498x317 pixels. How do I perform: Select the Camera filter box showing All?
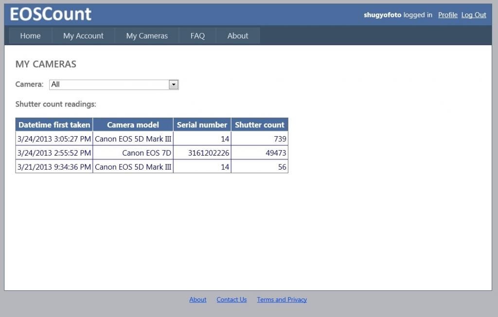pos(109,85)
